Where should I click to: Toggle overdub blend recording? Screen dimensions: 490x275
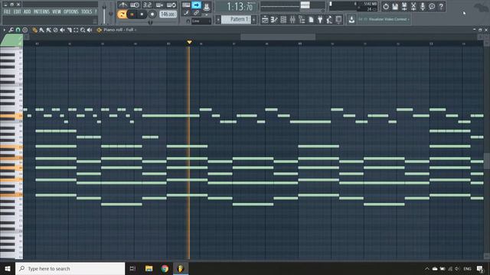coord(159,5)
